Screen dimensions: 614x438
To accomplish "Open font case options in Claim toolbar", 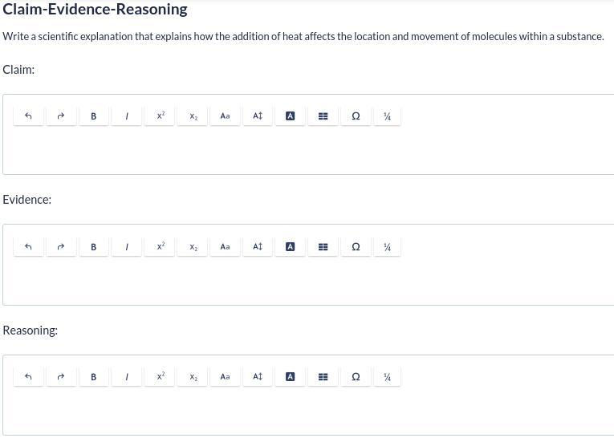I will pyautogui.click(x=225, y=116).
